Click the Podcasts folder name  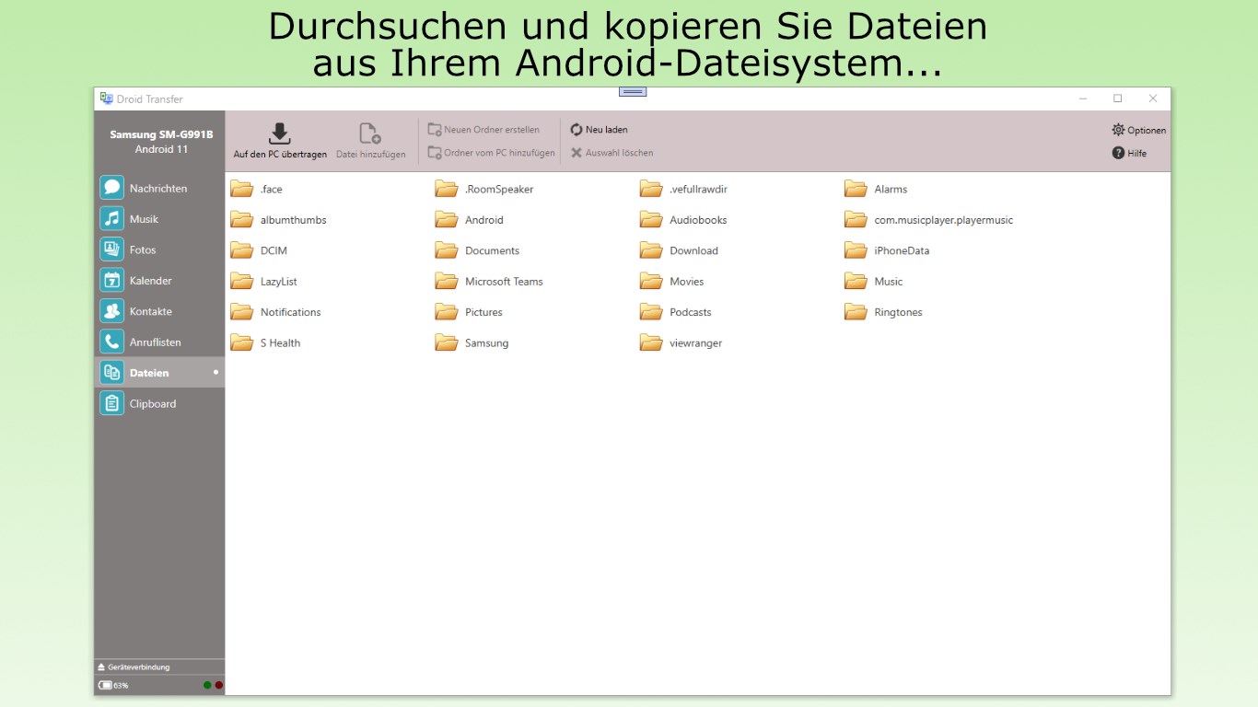(691, 312)
